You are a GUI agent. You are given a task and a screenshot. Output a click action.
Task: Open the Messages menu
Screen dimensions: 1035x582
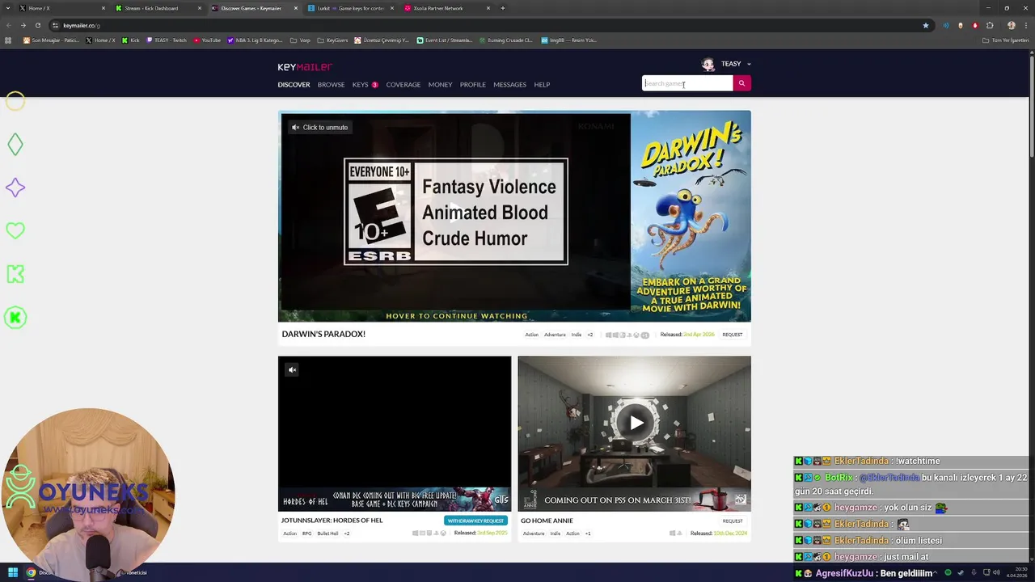click(509, 84)
